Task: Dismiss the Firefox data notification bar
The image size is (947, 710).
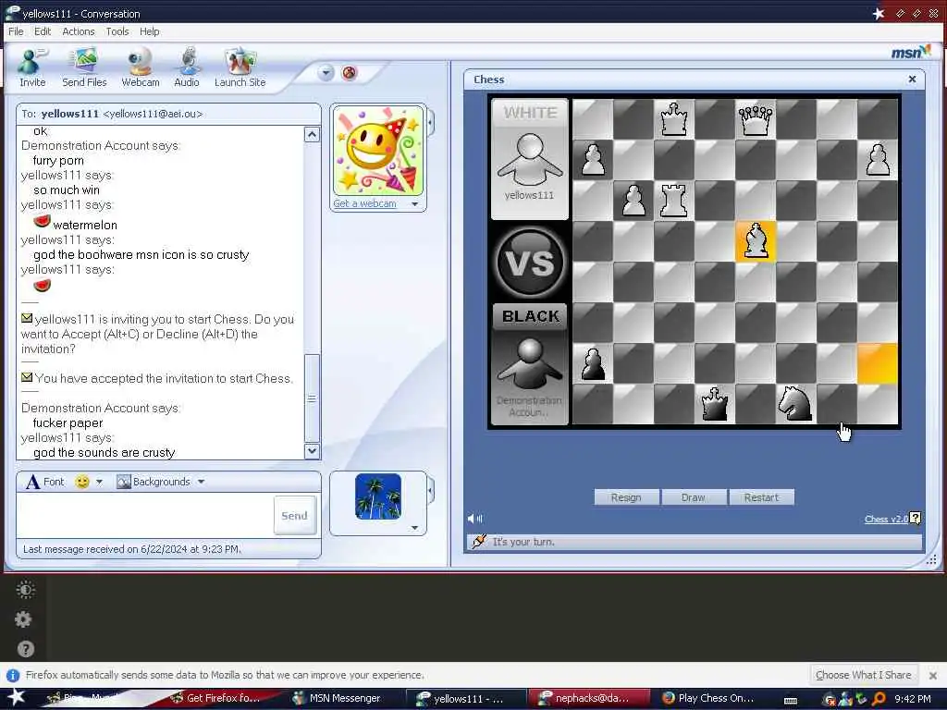Action: pos(932,675)
